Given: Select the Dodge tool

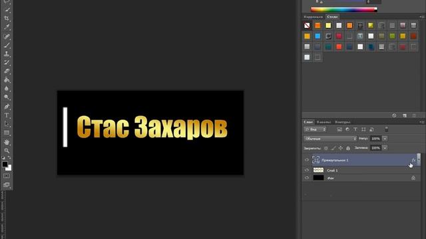Looking at the screenshot, I should (7, 97).
